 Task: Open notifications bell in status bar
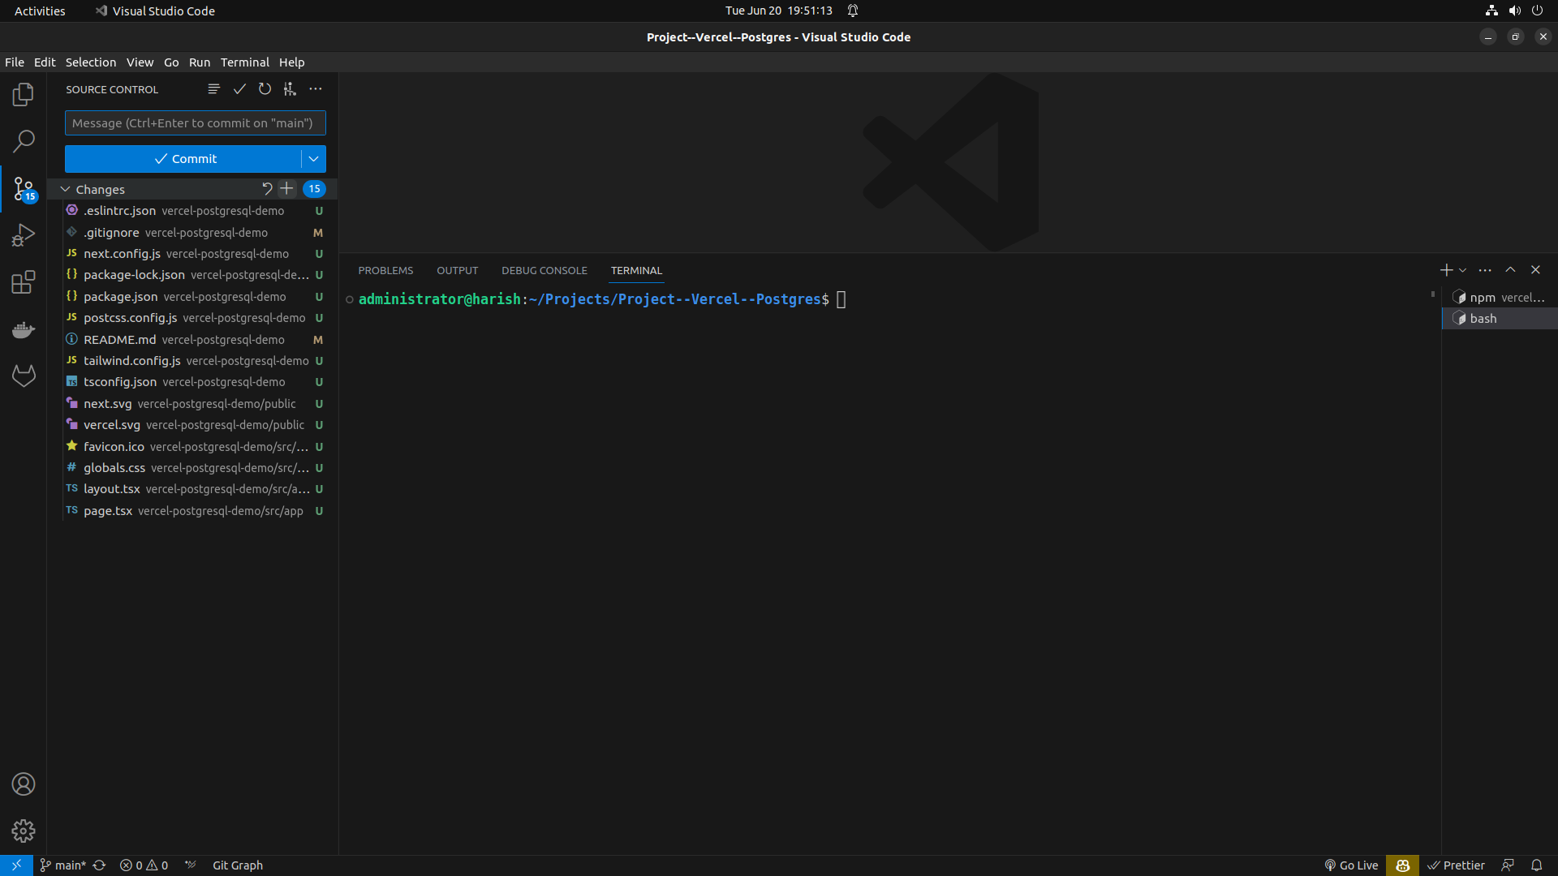1536,865
